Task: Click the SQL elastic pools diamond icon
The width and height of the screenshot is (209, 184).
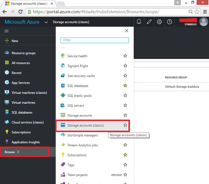Action: (x=63, y=95)
